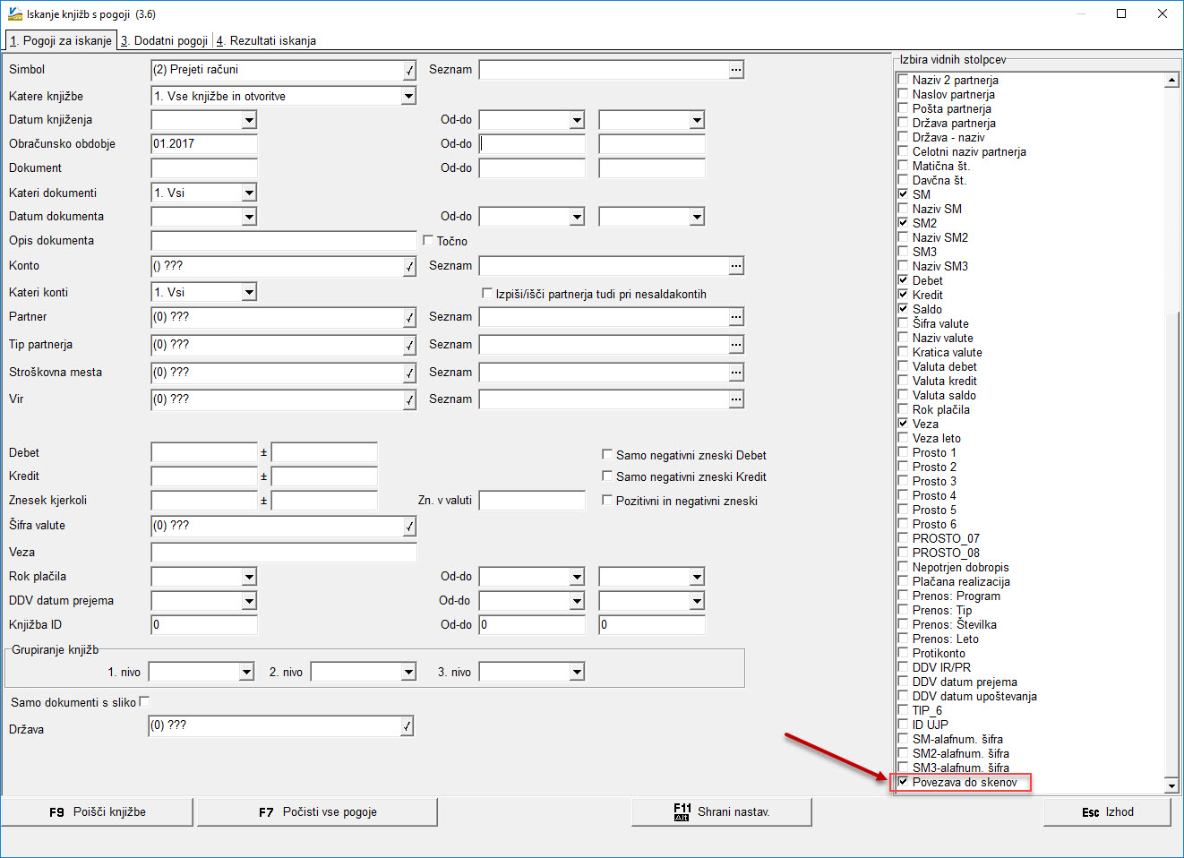Check the Protikonto column checkbox
This screenshot has width=1184, height=858.
click(x=903, y=653)
